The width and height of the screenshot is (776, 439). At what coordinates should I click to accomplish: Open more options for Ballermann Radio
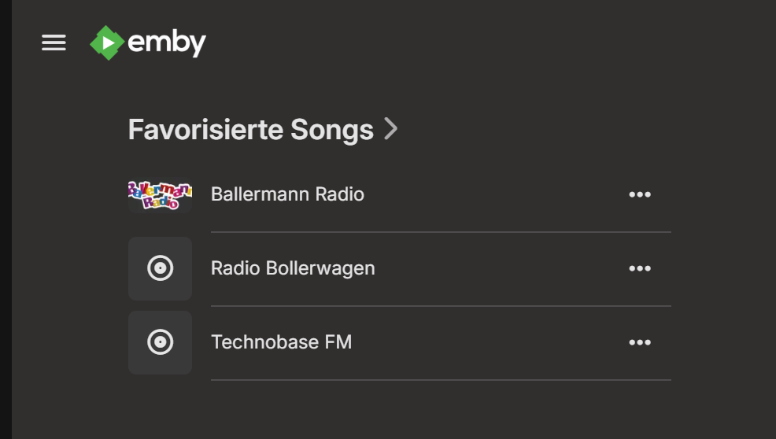coord(640,195)
